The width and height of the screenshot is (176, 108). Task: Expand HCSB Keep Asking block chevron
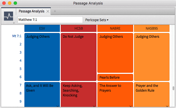tap(94, 106)
